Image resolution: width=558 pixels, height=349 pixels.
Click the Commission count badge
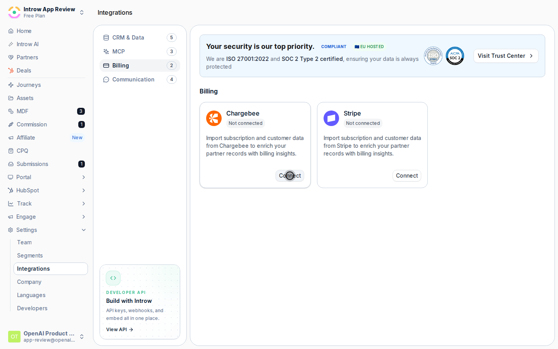tap(81, 124)
